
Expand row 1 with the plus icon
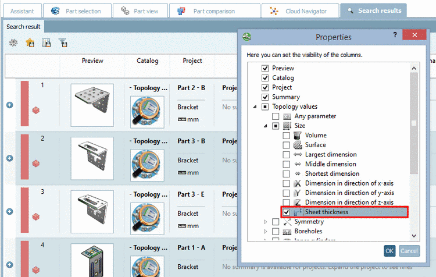pyautogui.click(x=10, y=105)
